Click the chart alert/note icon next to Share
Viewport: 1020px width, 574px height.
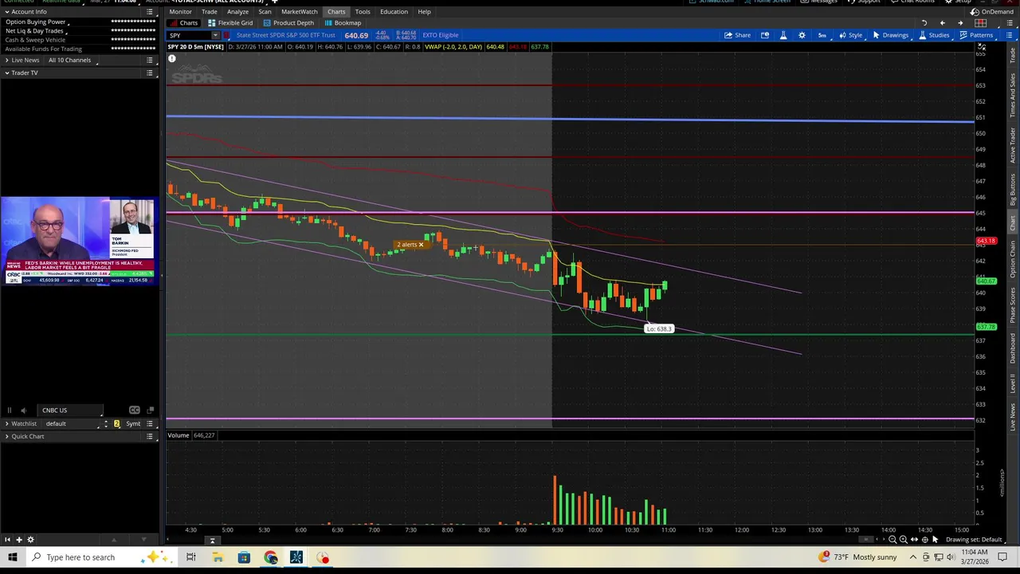coord(765,35)
